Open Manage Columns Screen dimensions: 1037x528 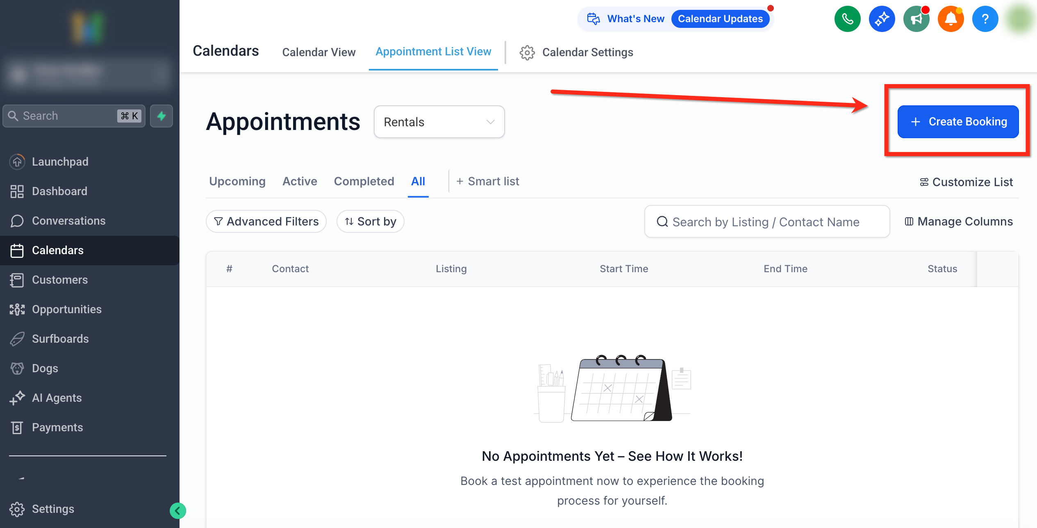958,221
